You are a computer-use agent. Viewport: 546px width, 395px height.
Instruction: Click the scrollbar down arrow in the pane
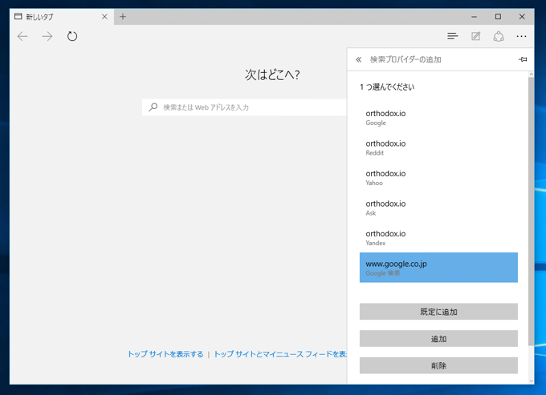[x=531, y=381]
